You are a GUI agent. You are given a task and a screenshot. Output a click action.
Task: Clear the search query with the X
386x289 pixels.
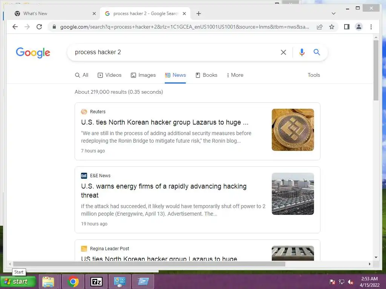283,52
